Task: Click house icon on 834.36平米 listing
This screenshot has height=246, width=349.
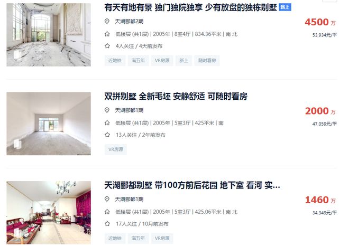Action: tap(107, 34)
